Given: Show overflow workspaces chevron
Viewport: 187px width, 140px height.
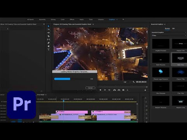Looking at the screenshot, I should tap(123, 19).
